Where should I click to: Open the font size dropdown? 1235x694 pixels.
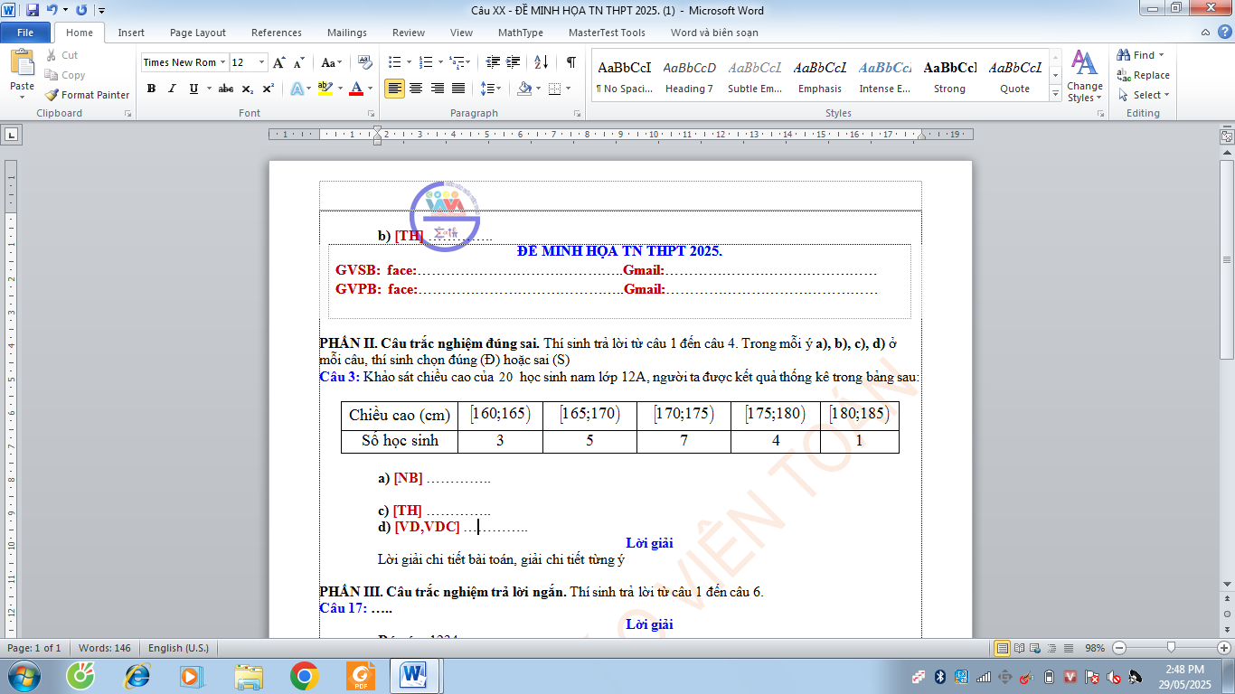click(x=262, y=62)
